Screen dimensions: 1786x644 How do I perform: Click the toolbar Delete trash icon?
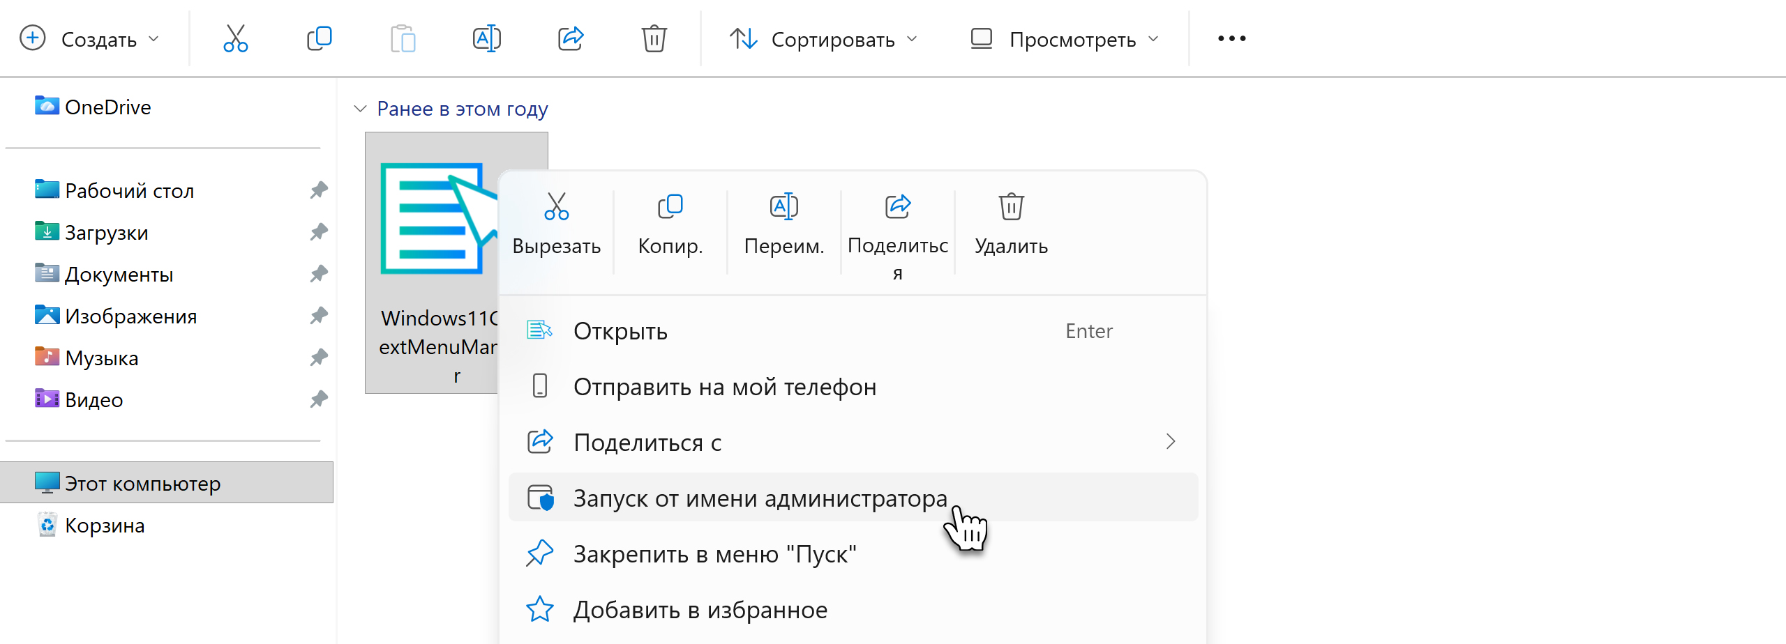pyautogui.click(x=654, y=39)
